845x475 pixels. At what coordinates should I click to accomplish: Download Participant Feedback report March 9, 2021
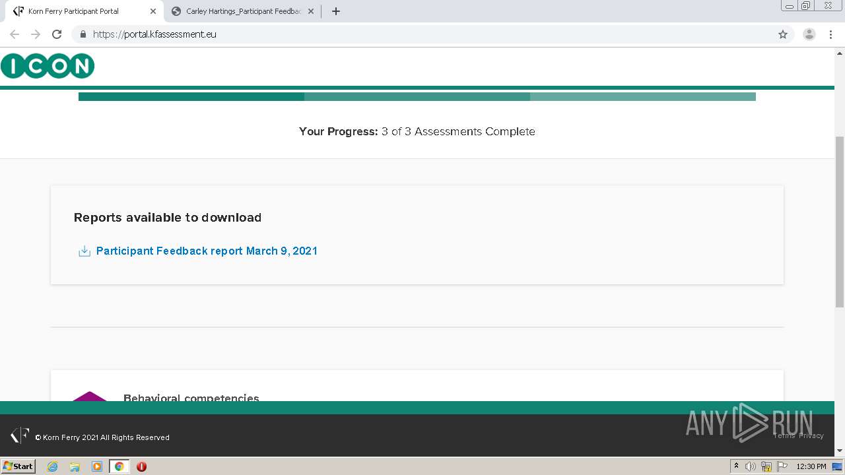coord(207,251)
